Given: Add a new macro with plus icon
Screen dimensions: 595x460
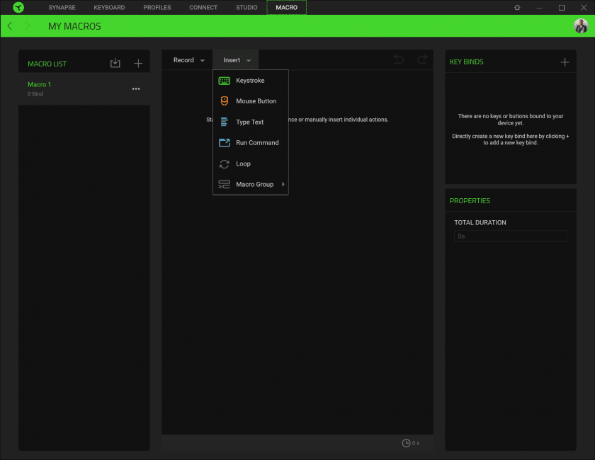Looking at the screenshot, I should point(139,63).
